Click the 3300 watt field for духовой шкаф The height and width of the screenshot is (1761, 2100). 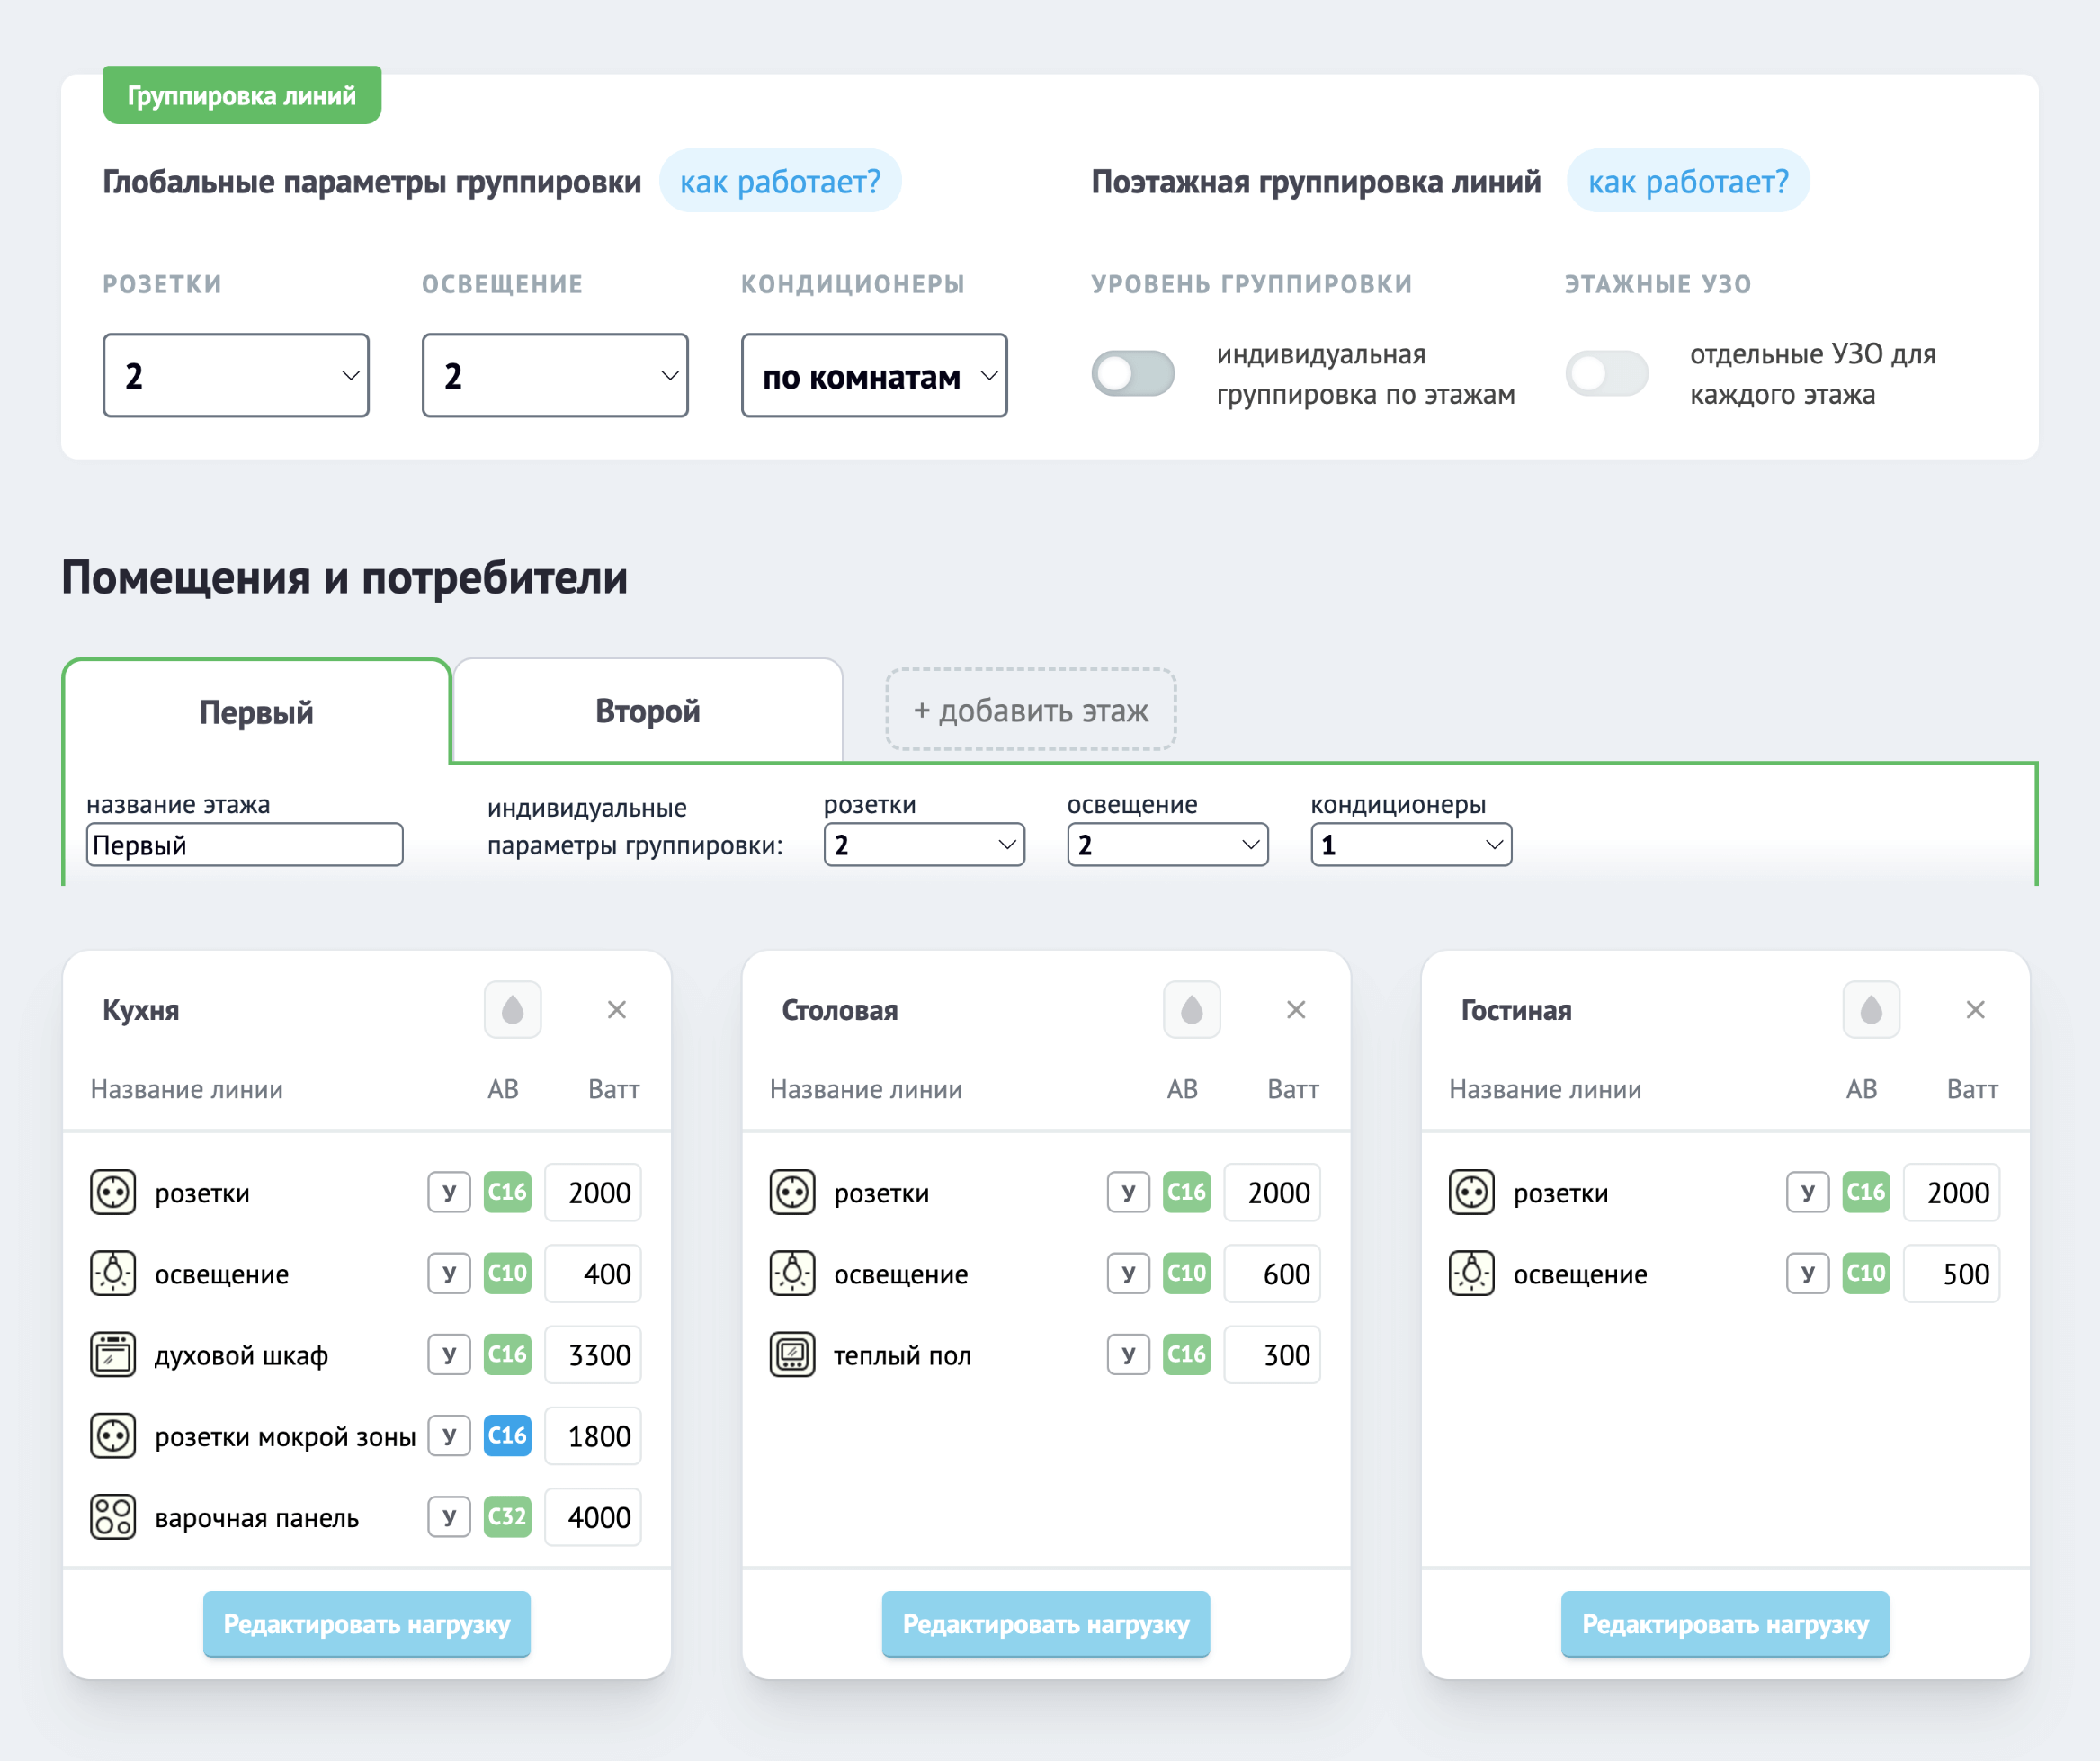click(593, 1354)
